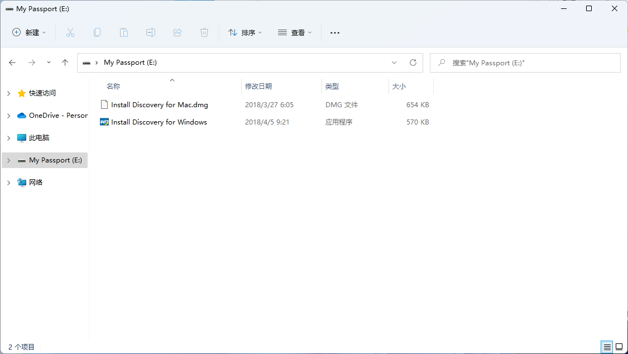Expand address bar history dropdown

tap(394, 63)
